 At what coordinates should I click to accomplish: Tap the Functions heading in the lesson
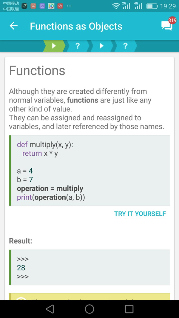(37, 70)
